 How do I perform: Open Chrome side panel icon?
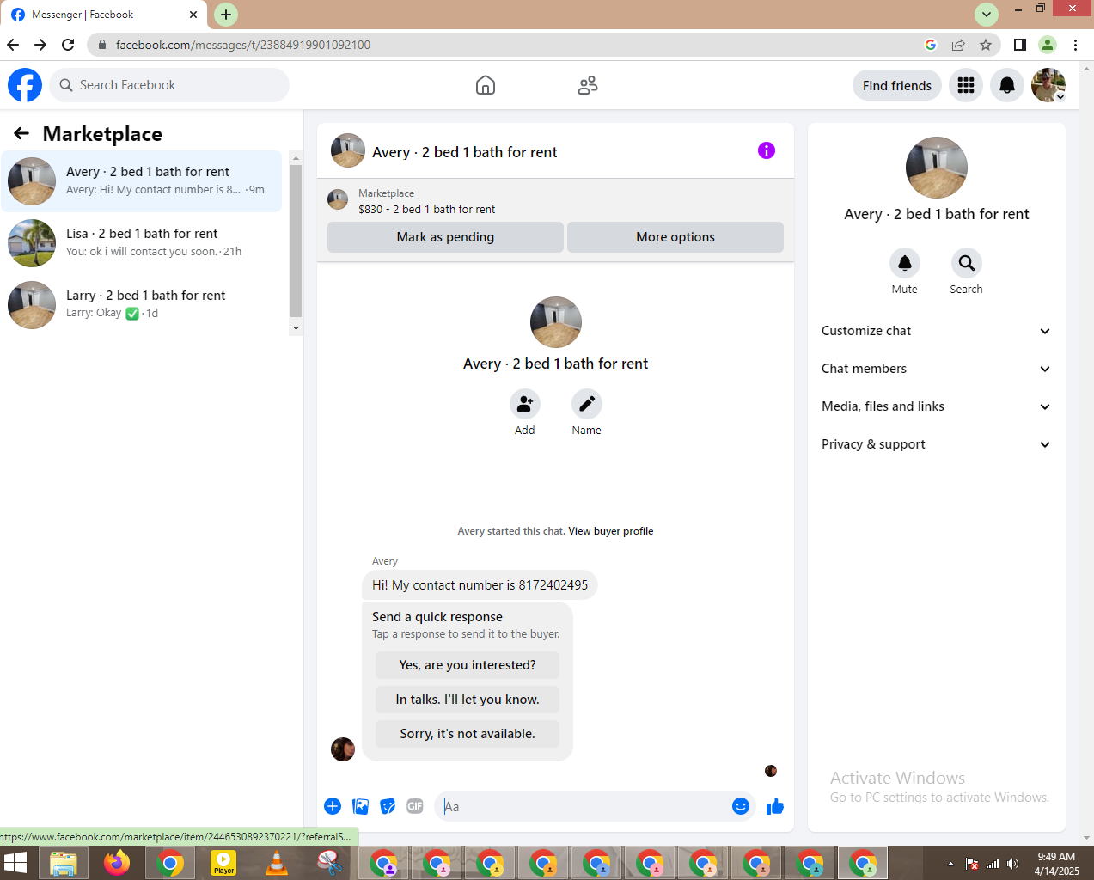pos(1020,45)
